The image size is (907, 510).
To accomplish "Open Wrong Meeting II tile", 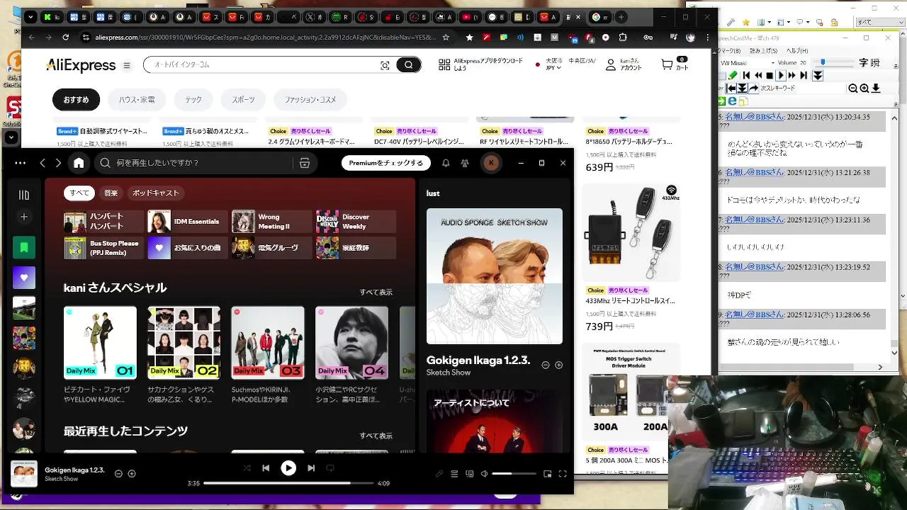I will click(x=271, y=222).
